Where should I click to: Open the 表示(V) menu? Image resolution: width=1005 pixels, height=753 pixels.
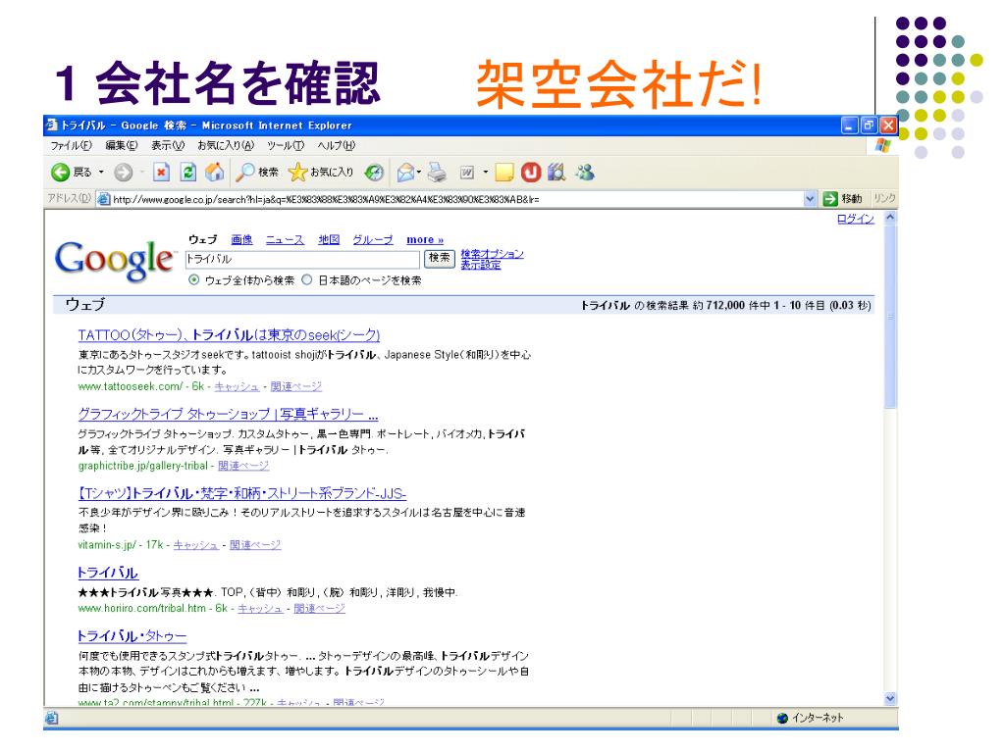(167, 145)
